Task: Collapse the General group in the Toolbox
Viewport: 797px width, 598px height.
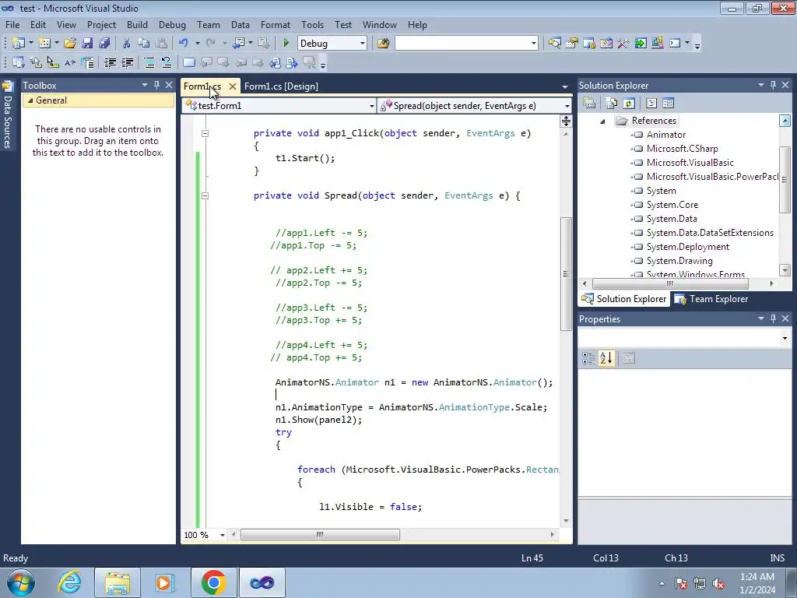Action: (30, 100)
